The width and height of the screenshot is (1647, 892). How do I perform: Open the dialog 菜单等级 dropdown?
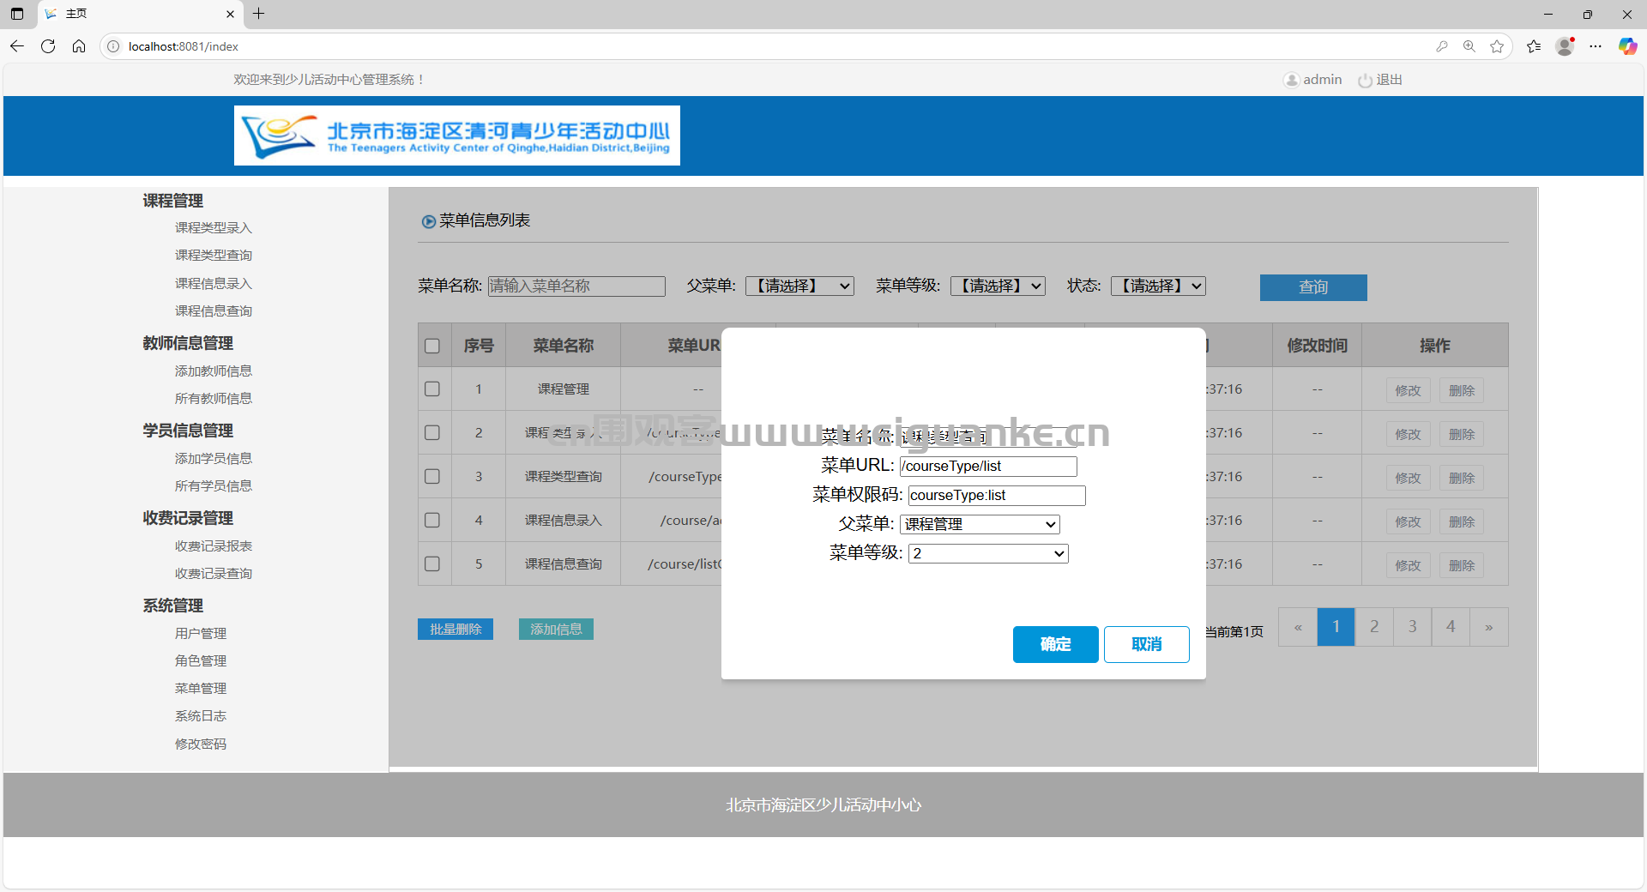click(988, 553)
